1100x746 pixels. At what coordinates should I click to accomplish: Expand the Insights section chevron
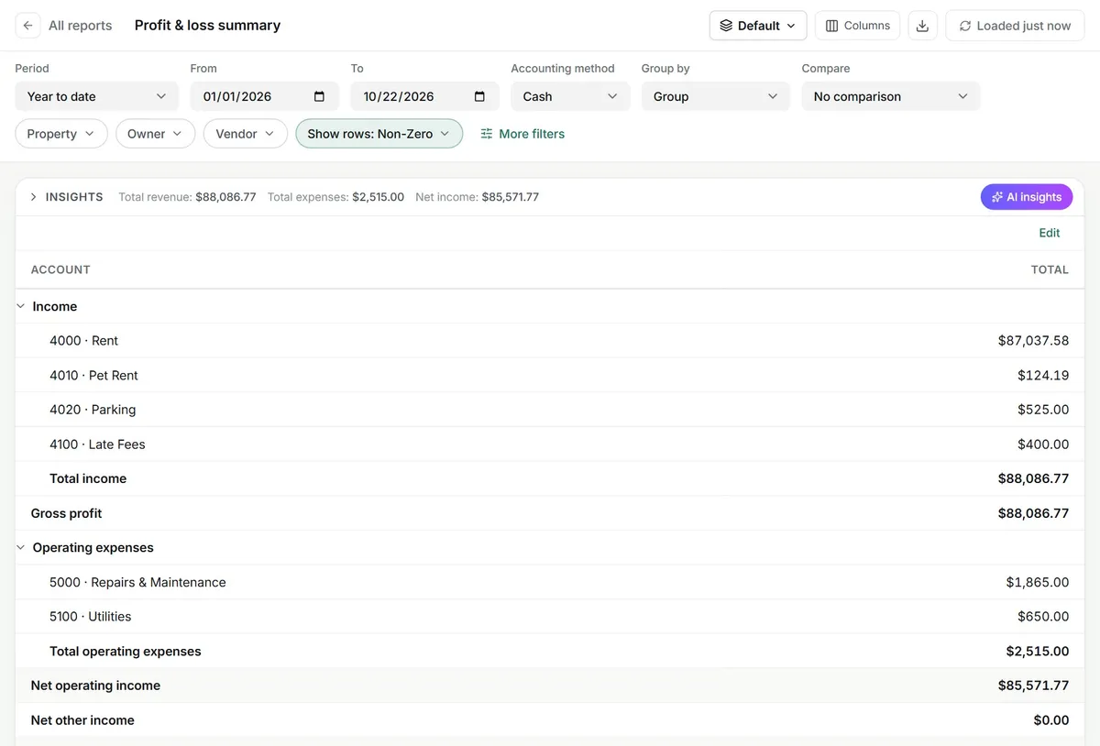(x=34, y=197)
